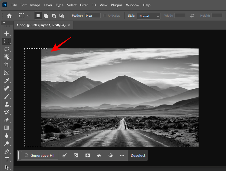The height and width of the screenshot is (171, 226).
Task: Select the Crop tool
Action: click(x=6, y=64)
